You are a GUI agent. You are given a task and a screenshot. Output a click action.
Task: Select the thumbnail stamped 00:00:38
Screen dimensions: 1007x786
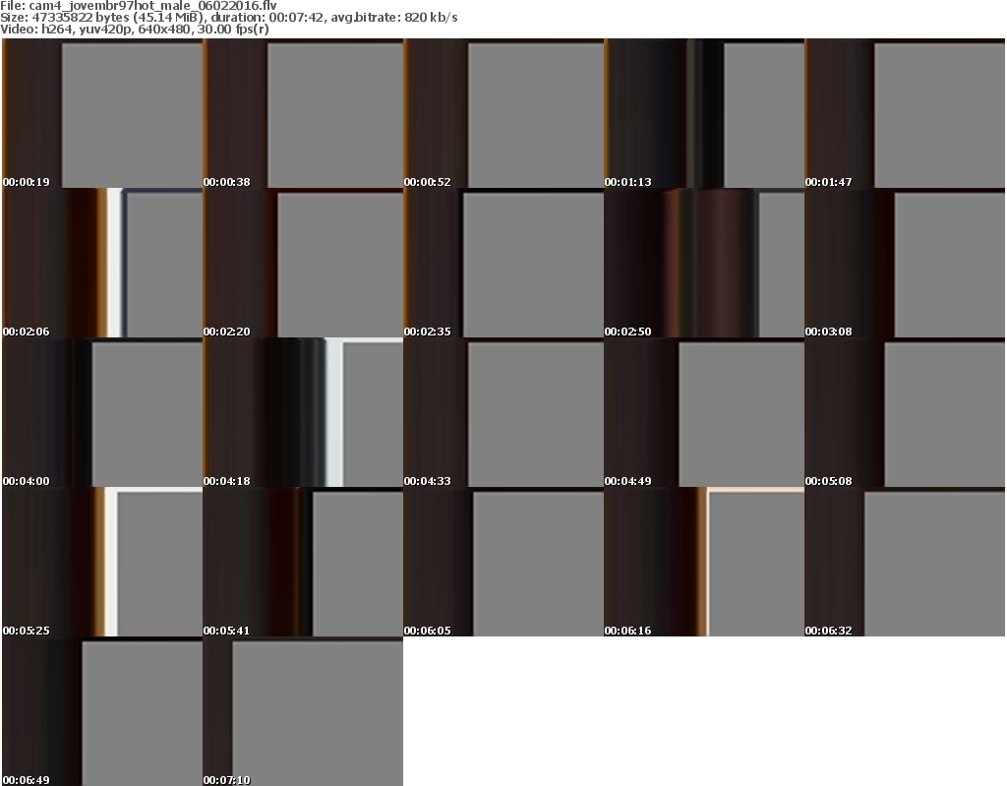pos(303,113)
